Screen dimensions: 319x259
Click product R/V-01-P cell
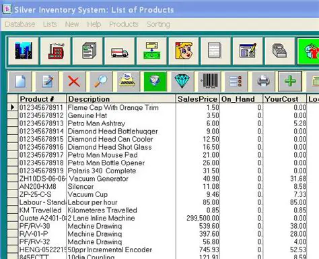click(42, 234)
